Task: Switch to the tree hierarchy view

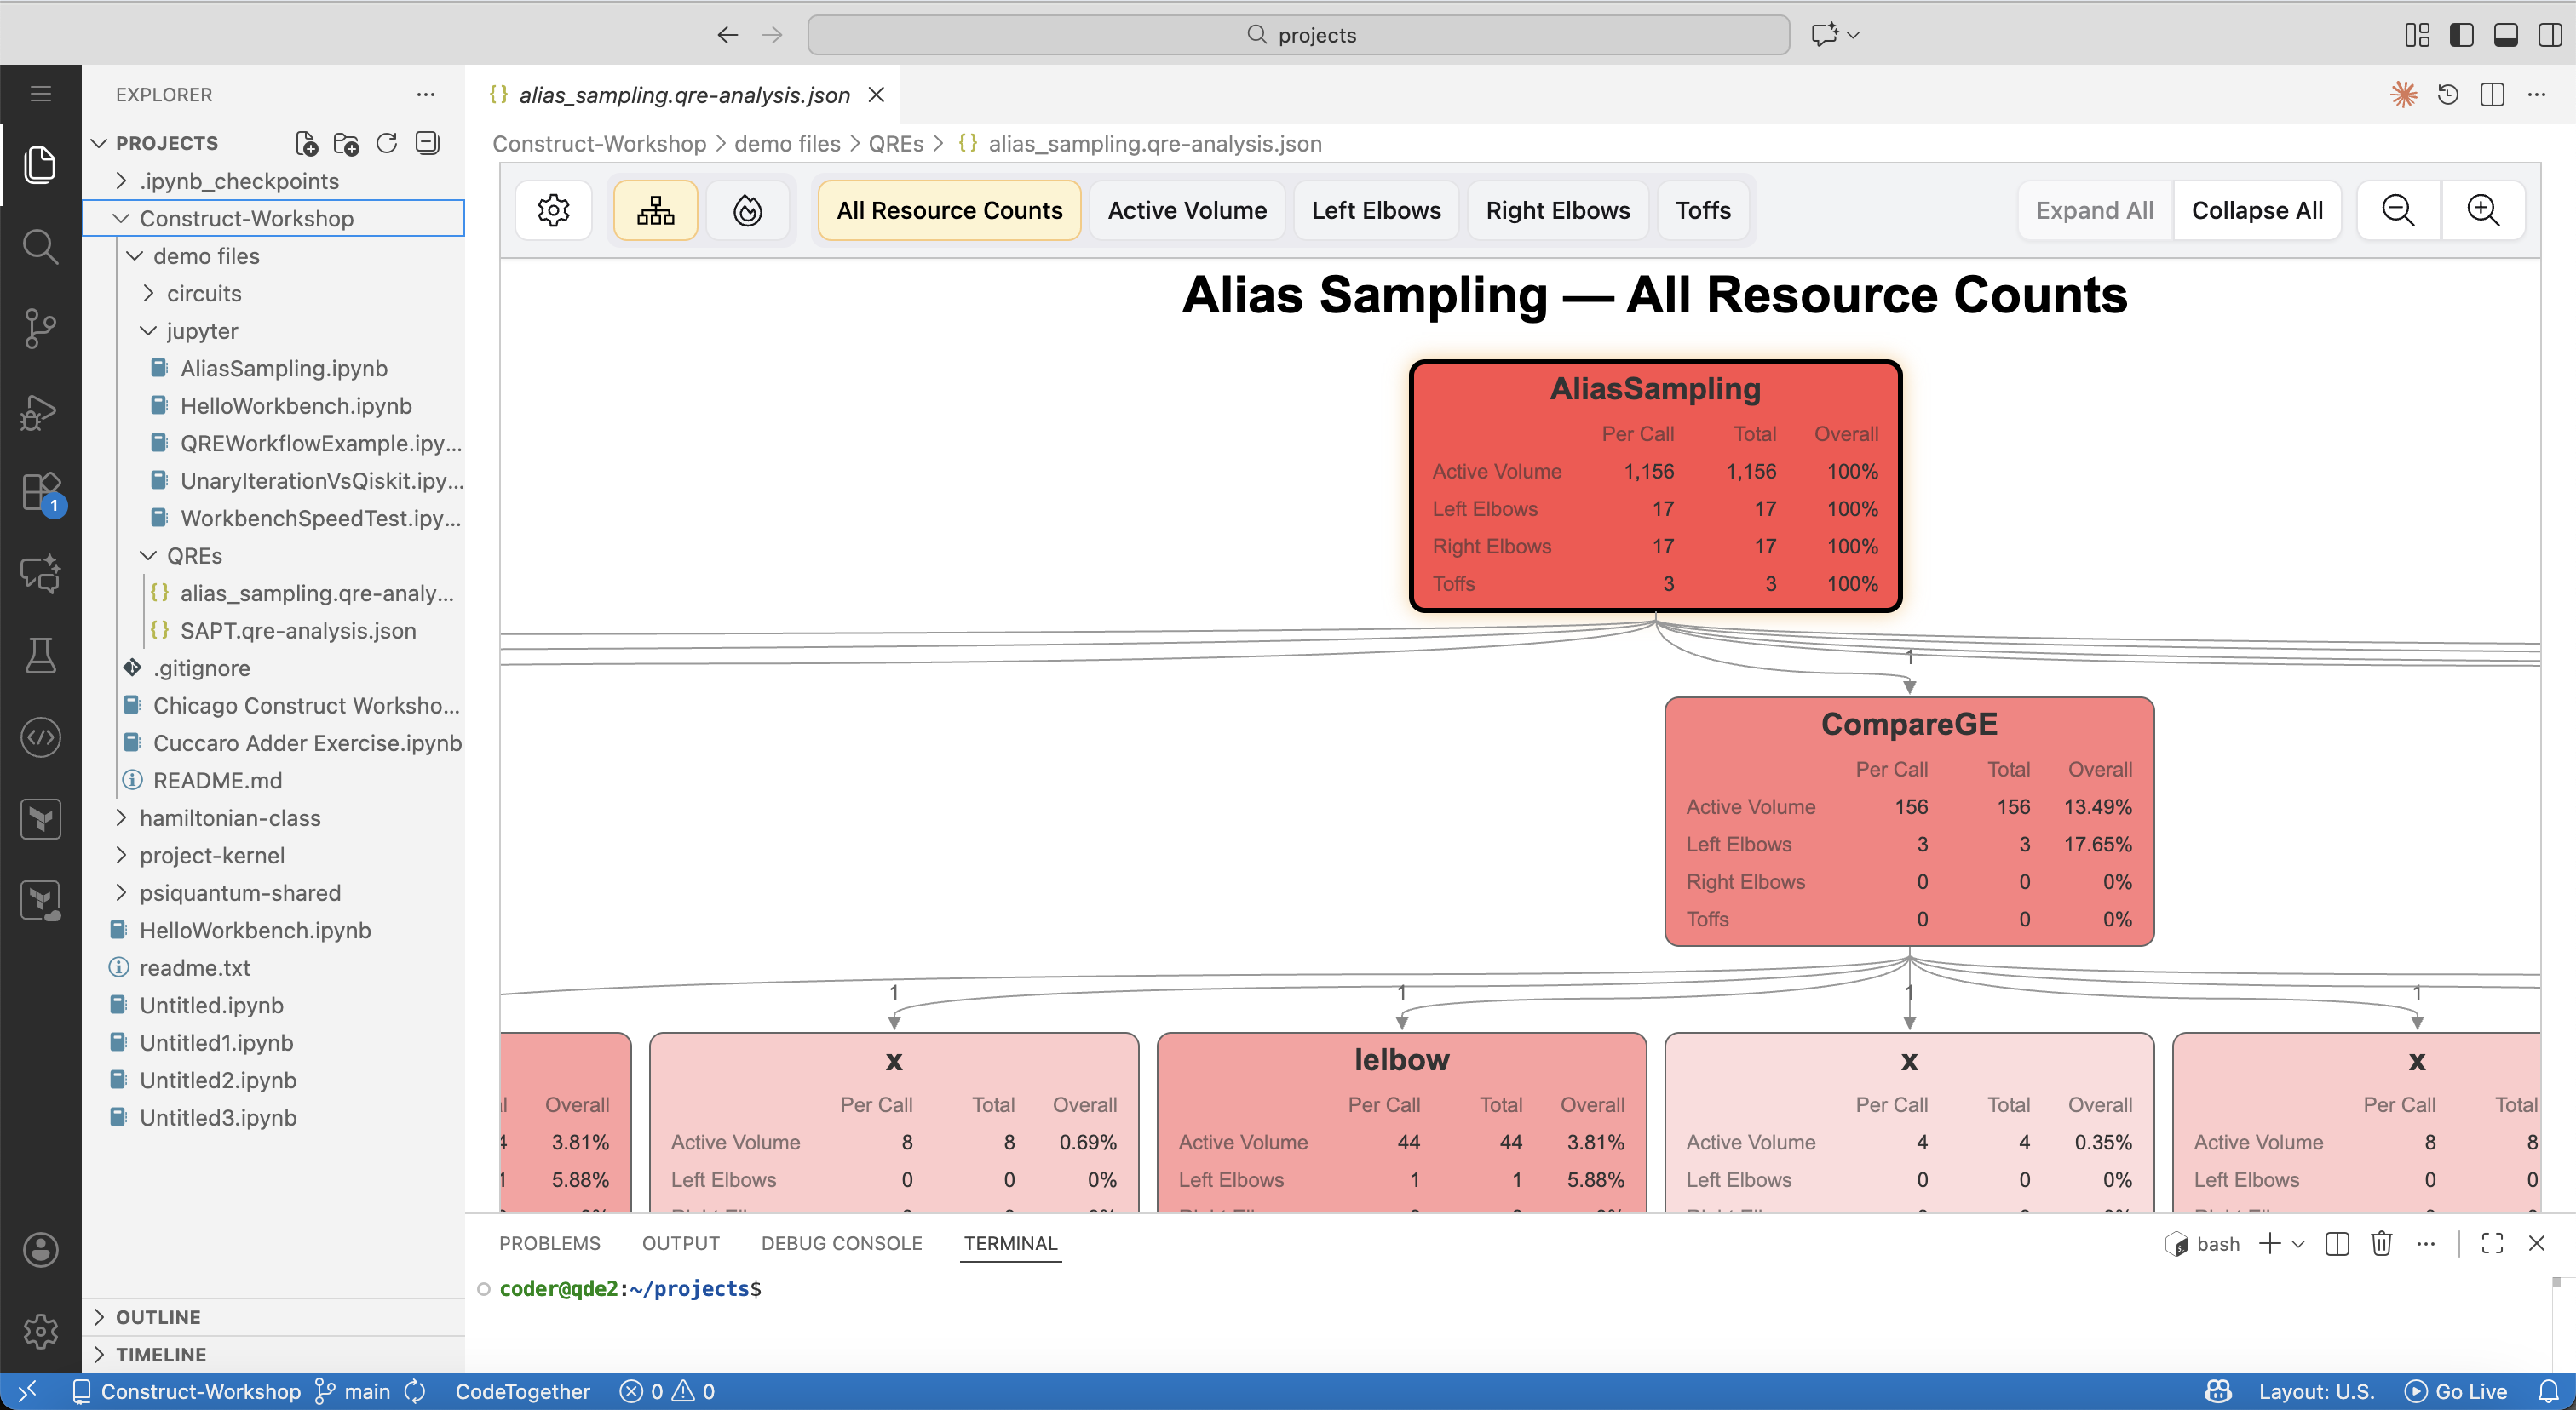Action: (x=656, y=211)
